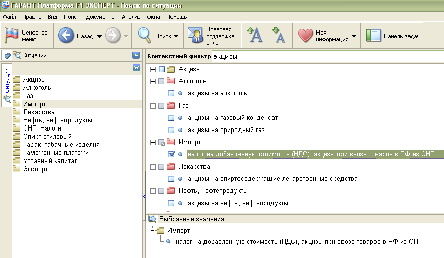The width and height of the screenshot is (444, 258).
Task: Check акцизы на природный газ checkbox
Action: (171, 130)
